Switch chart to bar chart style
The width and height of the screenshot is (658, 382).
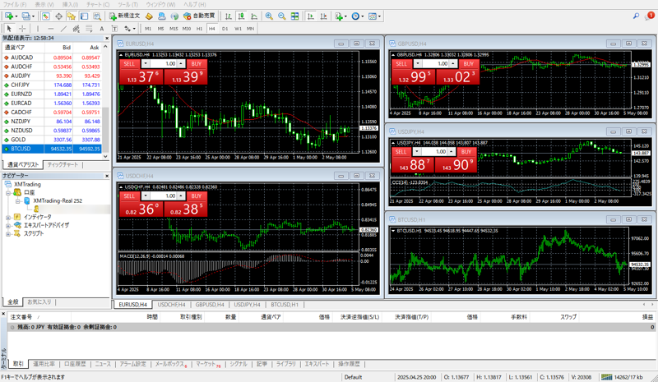point(229,16)
